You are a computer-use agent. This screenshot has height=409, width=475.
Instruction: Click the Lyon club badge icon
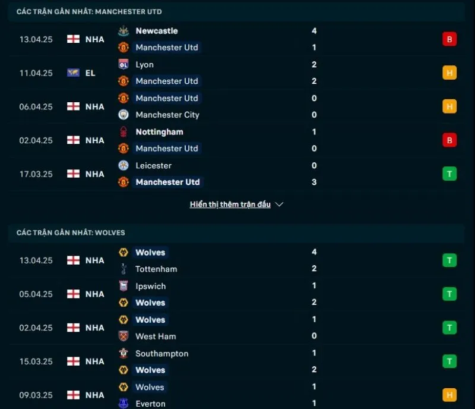point(123,65)
